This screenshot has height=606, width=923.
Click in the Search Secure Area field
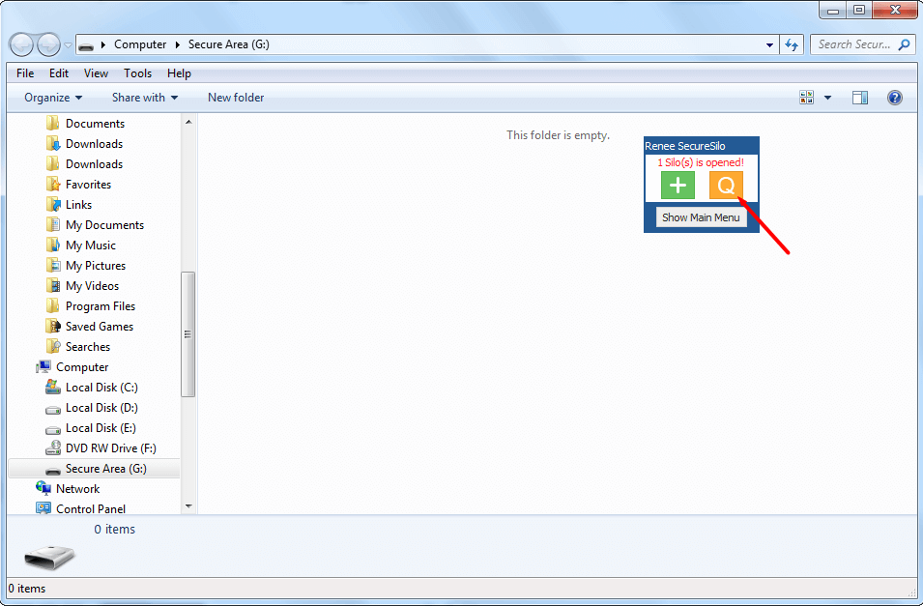click(855, 44)
